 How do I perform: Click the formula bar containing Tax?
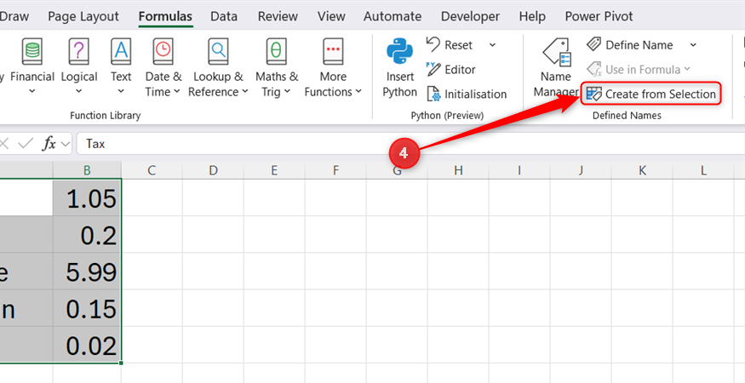click(410, 144)
